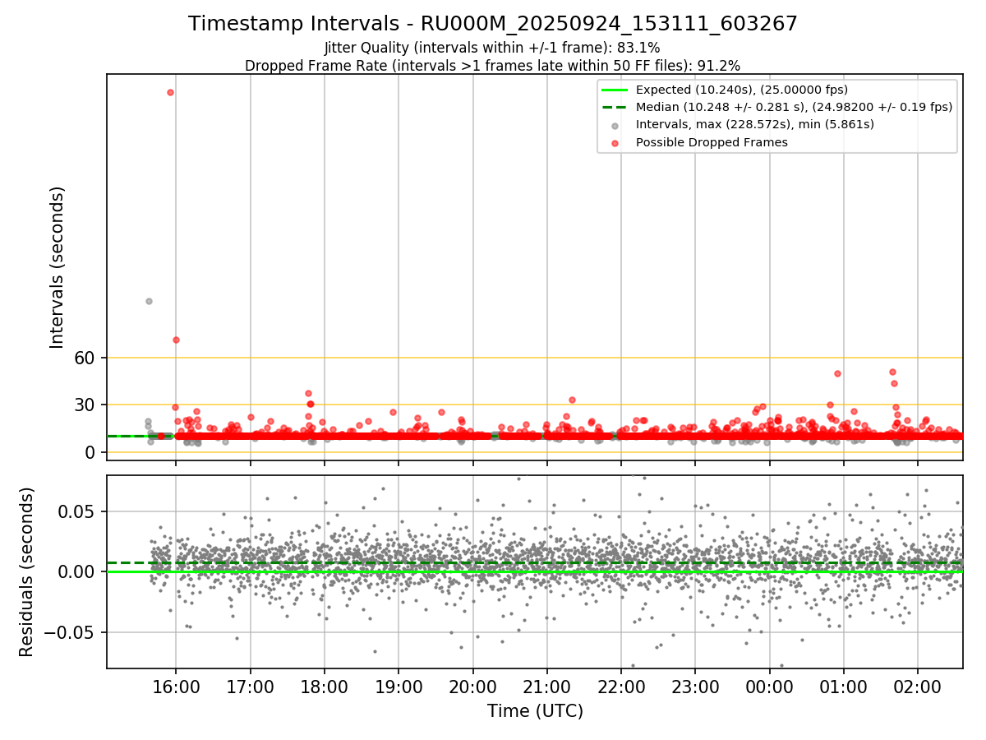Click the plot title 'Timestamp Intervals - RU000M_20250924_153111_603267'
This screenshot has height=740, width=986.
493,24
